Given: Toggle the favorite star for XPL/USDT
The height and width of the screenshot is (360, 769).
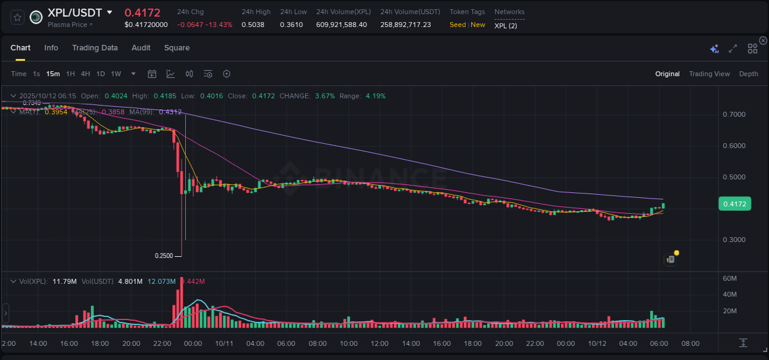Looking at the screenshot, I should coord(17,18).
